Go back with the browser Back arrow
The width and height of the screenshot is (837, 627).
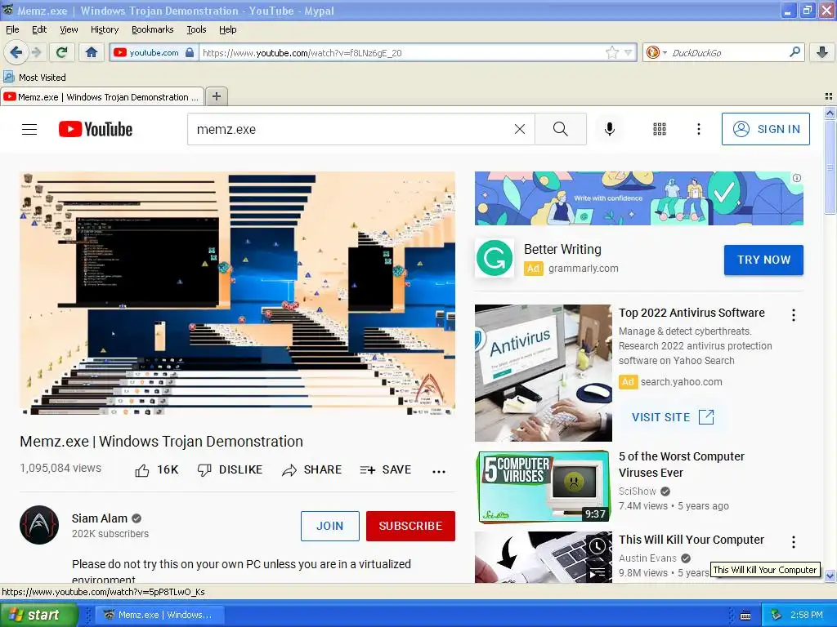(x=16, y=52)
